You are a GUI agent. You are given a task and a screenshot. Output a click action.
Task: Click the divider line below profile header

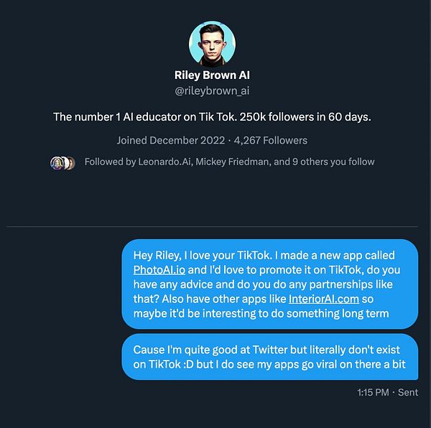pos(212,227)
